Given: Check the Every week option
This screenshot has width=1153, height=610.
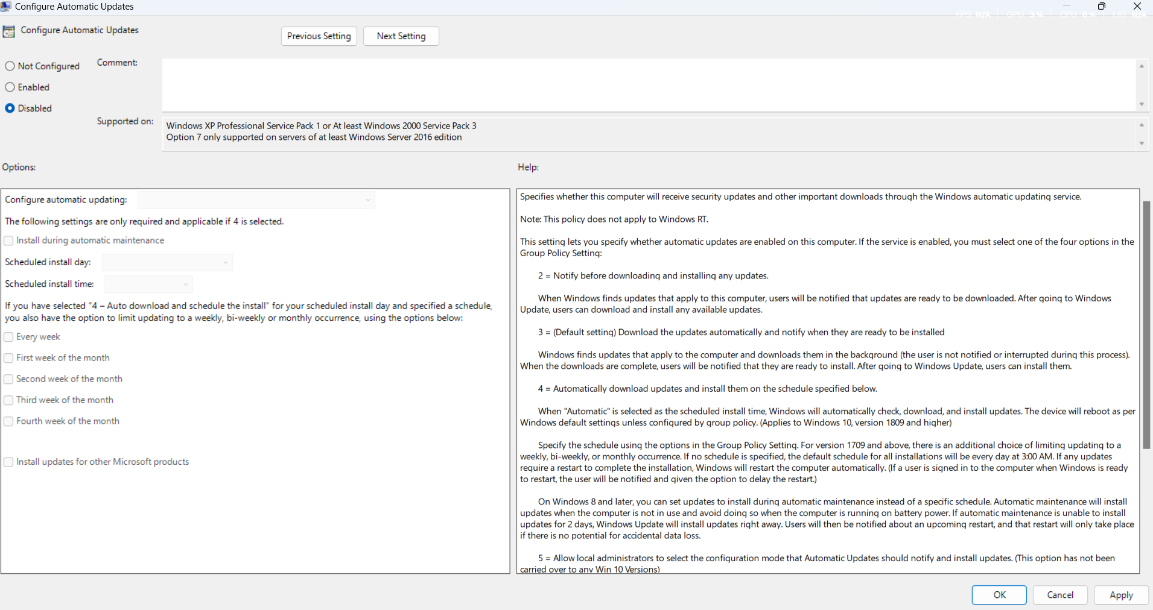Looking at the screenshot, I should [x=8, y=337].
